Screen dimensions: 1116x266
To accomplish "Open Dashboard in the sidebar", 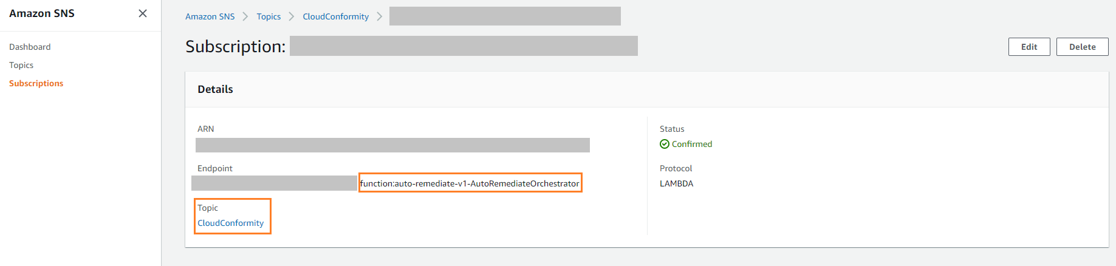I will pyautogui.click(x=30, y=47).
